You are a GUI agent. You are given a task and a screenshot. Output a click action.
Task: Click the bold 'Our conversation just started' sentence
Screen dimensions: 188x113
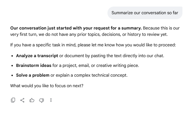(76, 28)
